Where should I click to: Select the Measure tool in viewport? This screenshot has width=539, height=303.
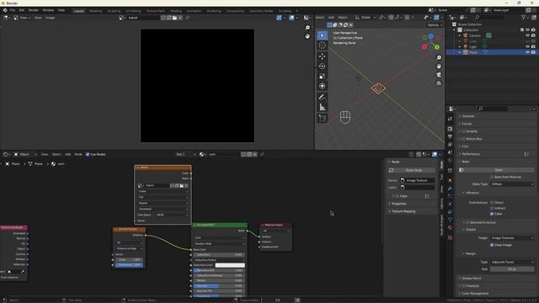[x=322, y=108]
